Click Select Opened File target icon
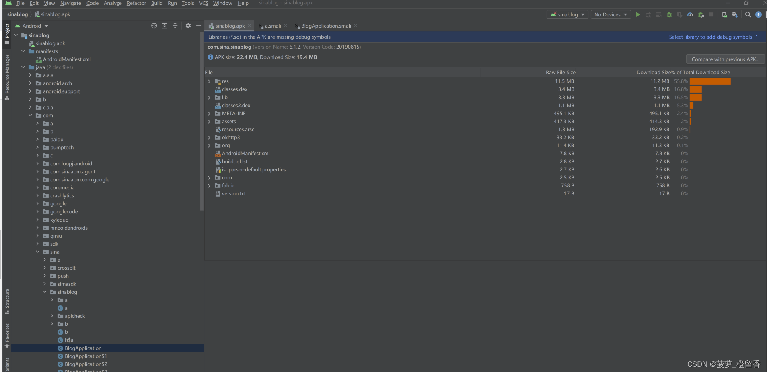The width and height of the screenshot is (767, 372). click(x=154, y=26)
